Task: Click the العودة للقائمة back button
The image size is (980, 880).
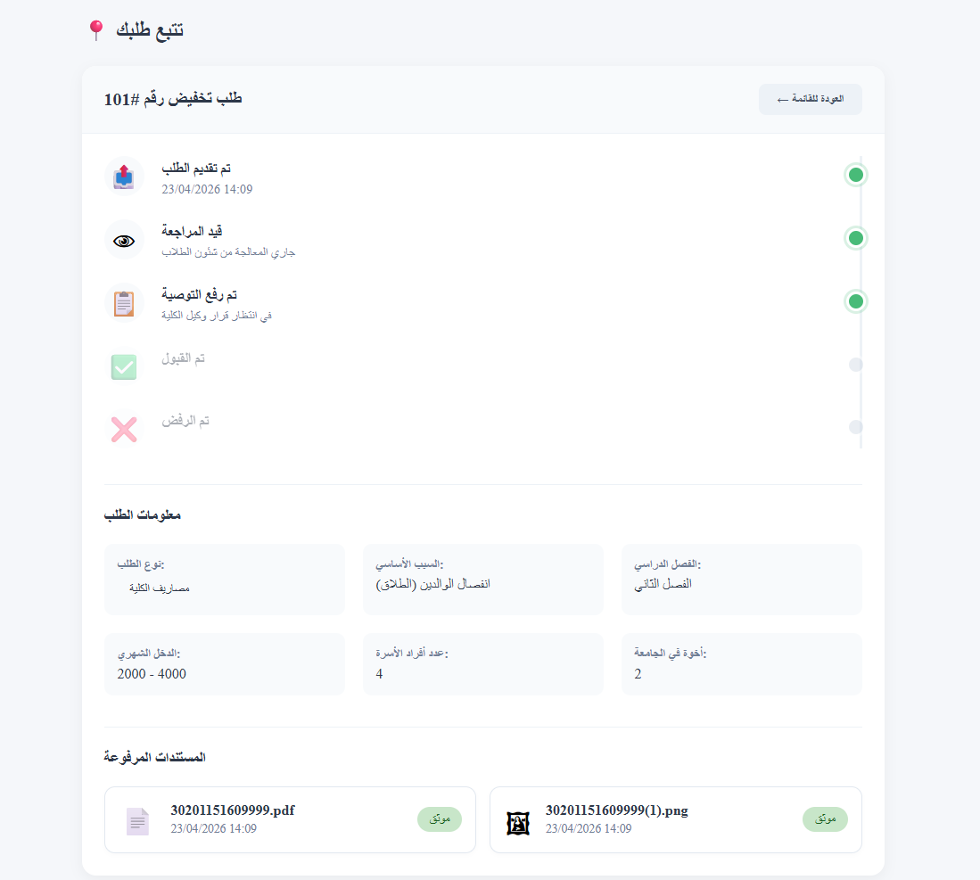Action: 810,99
